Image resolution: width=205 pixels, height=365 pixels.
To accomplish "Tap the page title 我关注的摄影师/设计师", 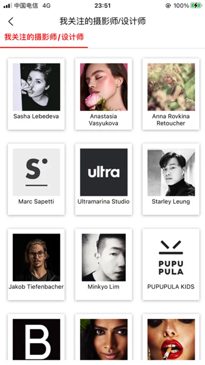I will pos(102,21).
